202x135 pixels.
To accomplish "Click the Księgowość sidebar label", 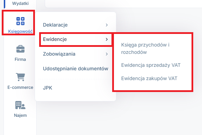I will 20,31.
